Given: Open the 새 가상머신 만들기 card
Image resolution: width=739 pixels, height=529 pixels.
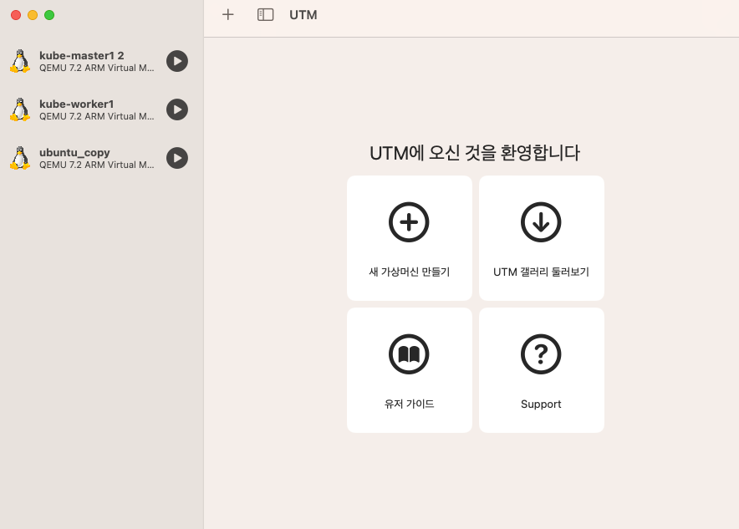Looking at the screenshot, I should (410, 238).
